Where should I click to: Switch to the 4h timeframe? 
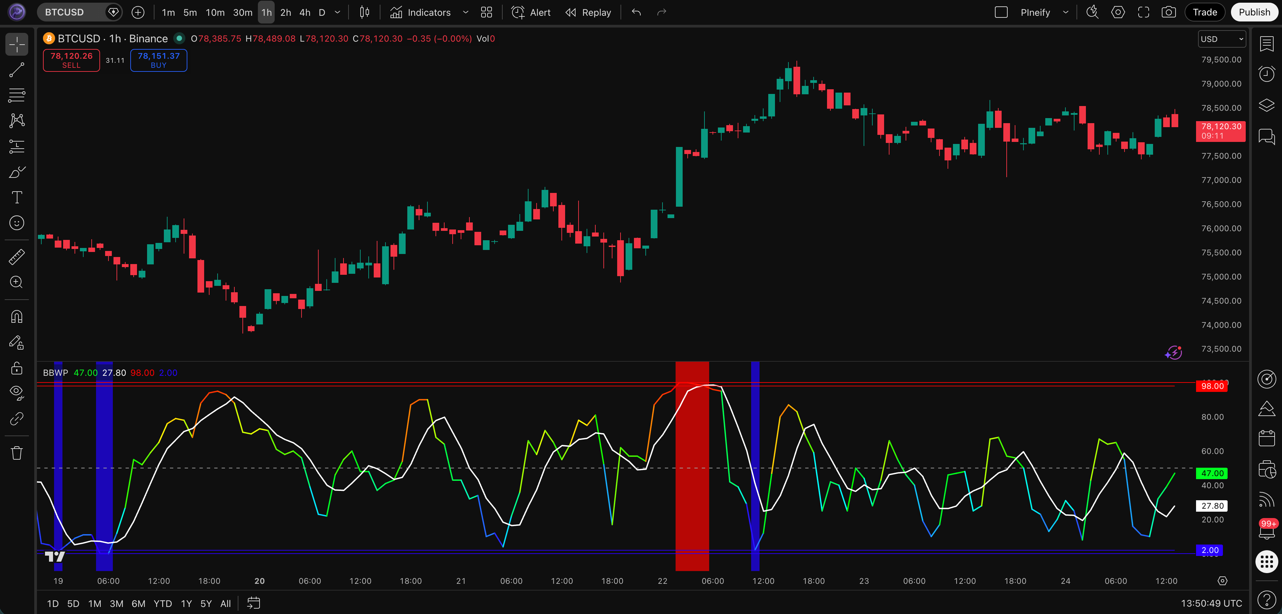click(x=305, y=12)
